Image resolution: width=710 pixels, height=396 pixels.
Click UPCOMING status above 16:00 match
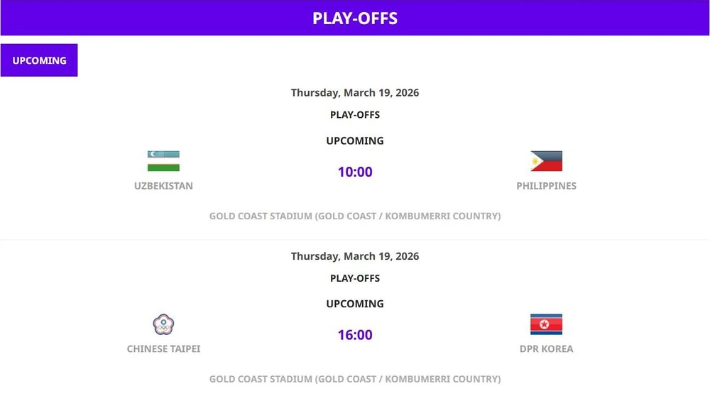pyautogui.click(x=355, y=304)
